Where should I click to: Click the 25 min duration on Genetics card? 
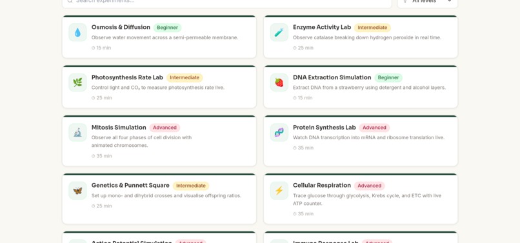pos(102,206)
